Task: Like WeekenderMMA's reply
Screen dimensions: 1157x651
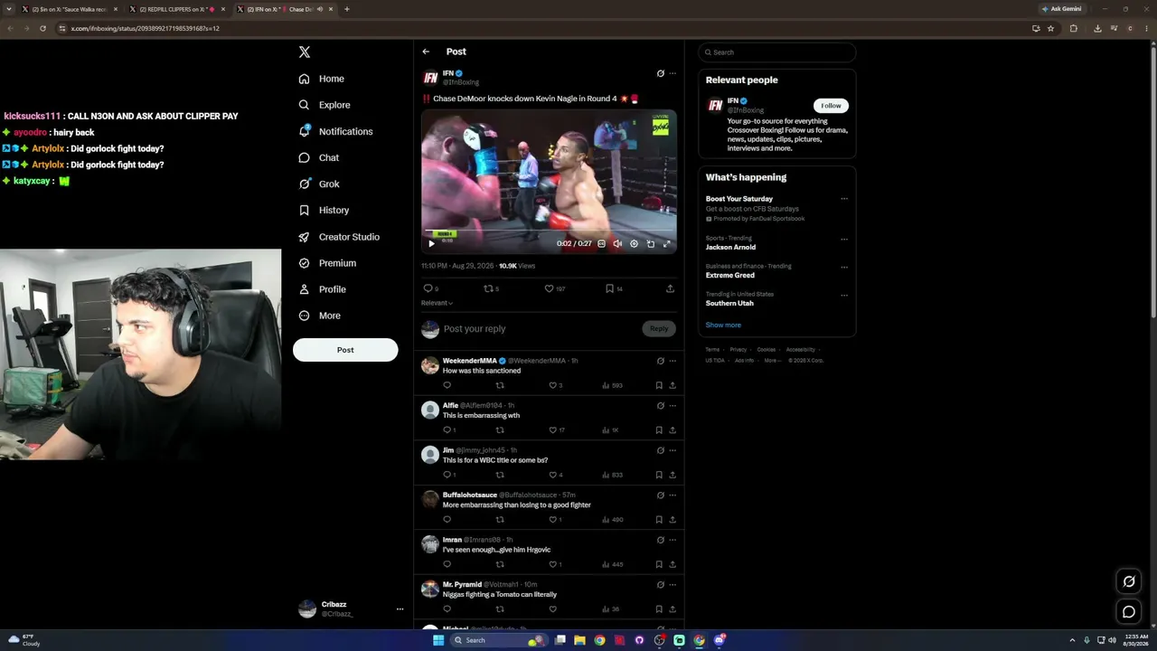Action: click(x=552, y=385)
